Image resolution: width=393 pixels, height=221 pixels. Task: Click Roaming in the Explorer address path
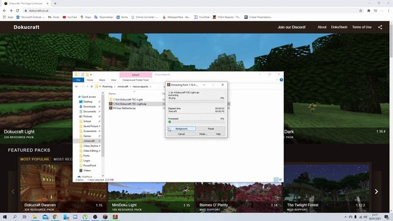[x=107, y=87]
